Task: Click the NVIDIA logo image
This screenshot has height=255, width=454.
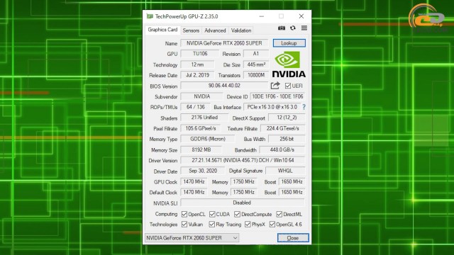Action: click(289, 64)
